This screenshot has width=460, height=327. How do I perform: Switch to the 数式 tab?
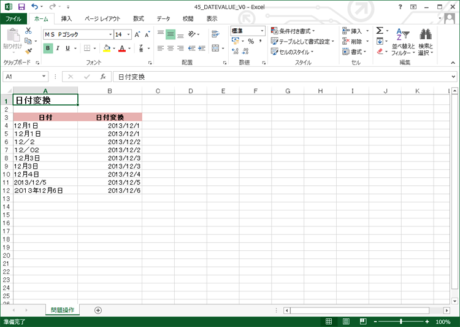(139, 19)
